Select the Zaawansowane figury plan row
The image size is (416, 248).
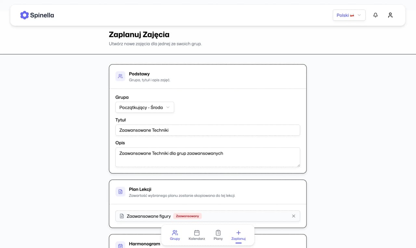[x=208, y=216]
